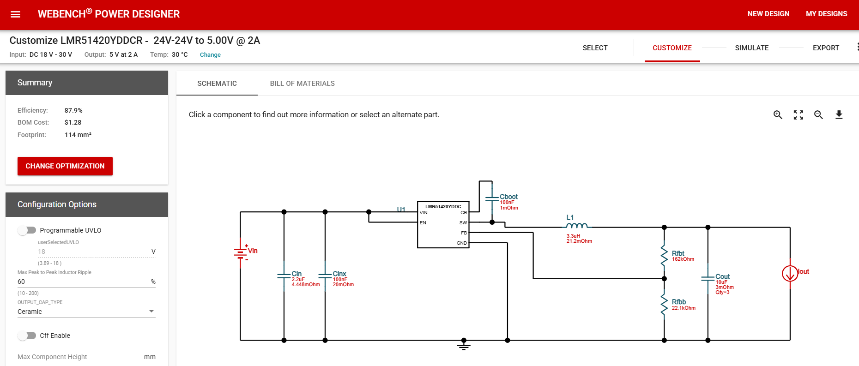Viewport: 859px width, 366px height.
Task: Toggle Cff Enable switch
Action: (27, 336)
